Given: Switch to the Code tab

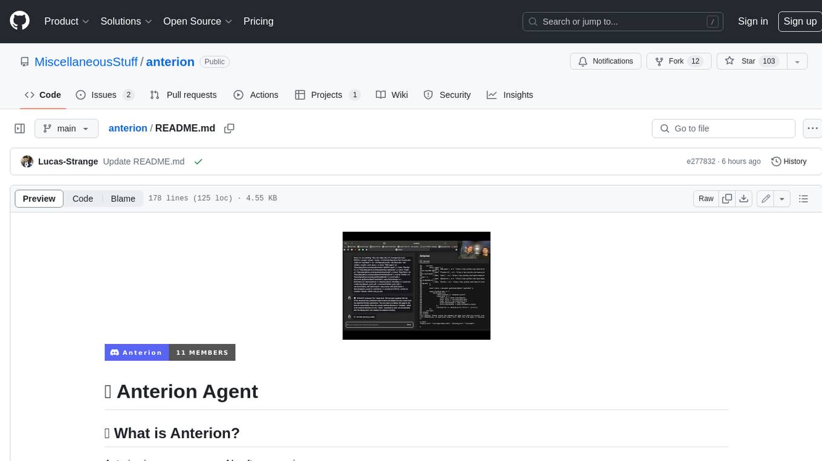Looking at the screenshot, I should [43, 95].
